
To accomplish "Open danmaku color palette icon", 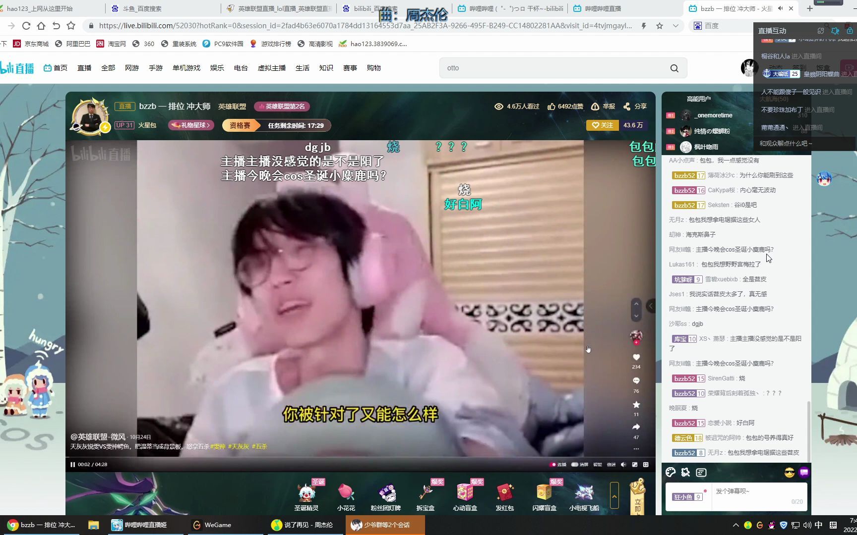I will click(671, 473).
